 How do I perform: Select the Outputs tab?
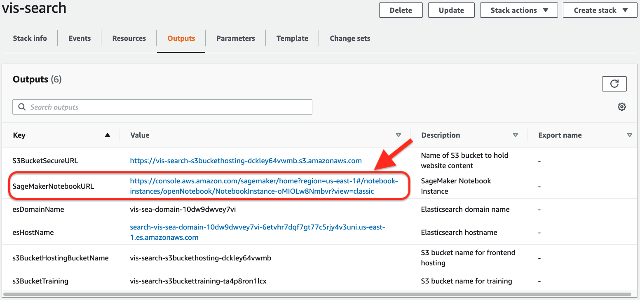(x=181, y=38)
